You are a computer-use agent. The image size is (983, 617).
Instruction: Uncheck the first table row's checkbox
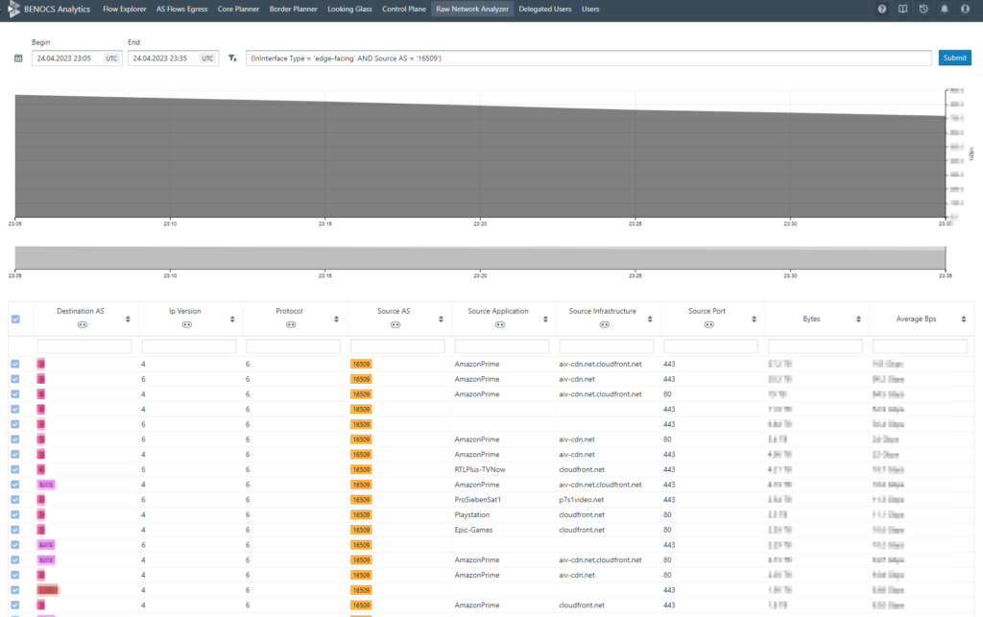[x=13, y=364]
